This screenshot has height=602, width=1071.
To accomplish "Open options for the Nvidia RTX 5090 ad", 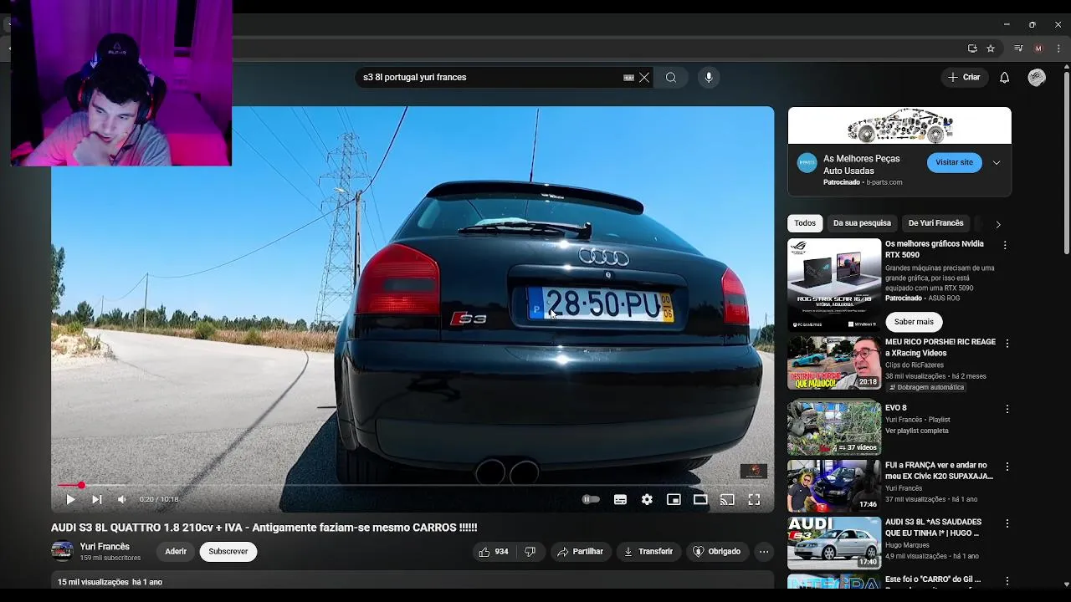I will point(1005,246).
